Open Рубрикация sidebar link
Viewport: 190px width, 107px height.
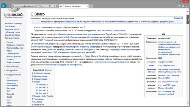click(10, 26)
